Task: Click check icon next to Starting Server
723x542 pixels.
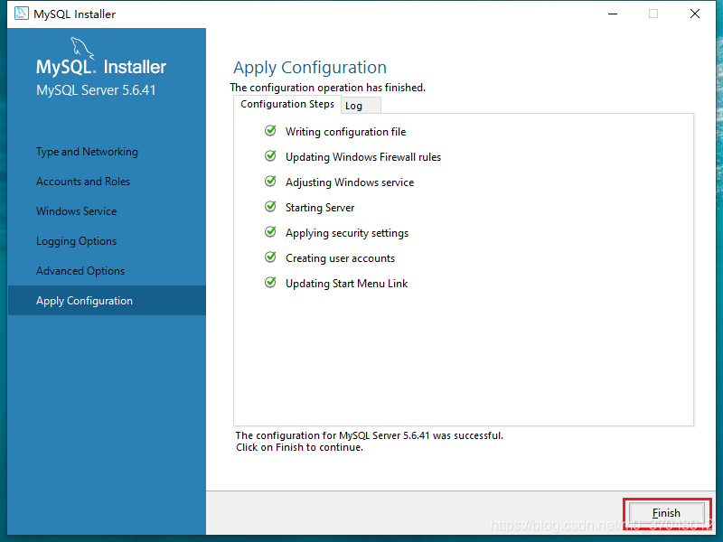Action: (x=270, y=207)
